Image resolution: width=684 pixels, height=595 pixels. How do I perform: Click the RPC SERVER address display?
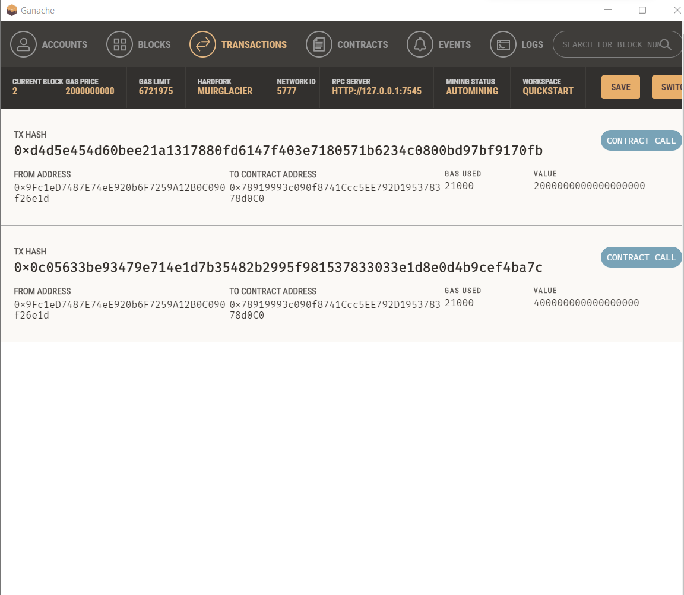(x=376, y=91)
